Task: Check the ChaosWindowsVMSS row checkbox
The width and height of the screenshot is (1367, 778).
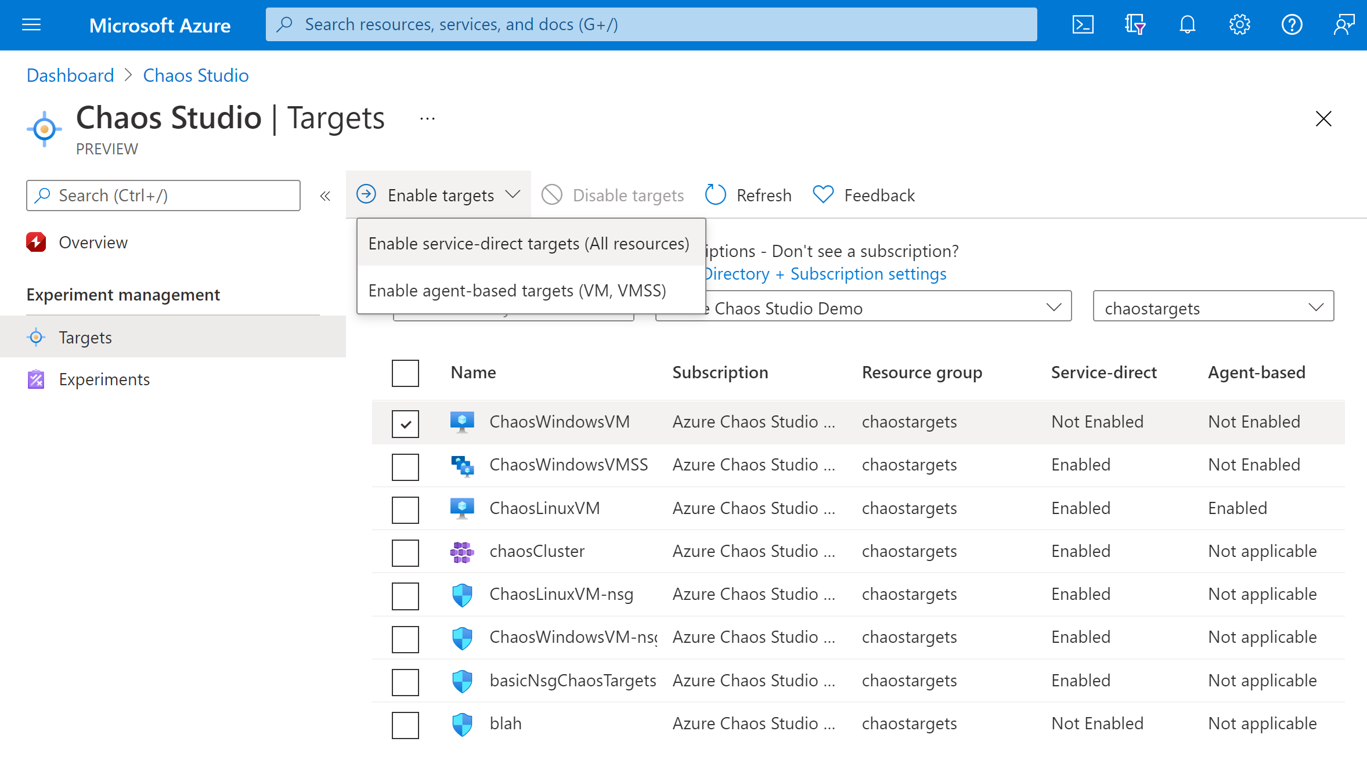Action: pos(406,464)
